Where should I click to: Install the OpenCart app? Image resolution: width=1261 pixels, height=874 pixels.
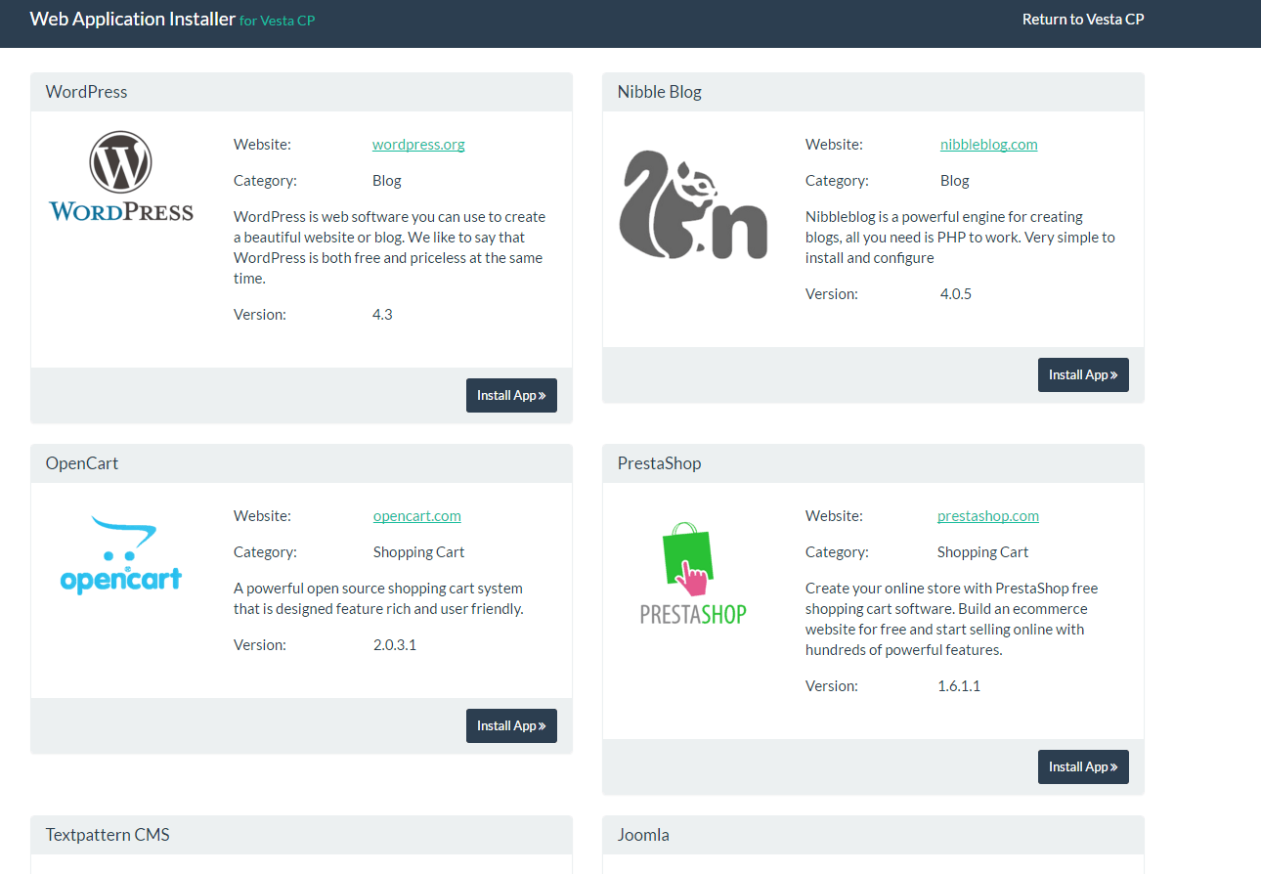511,725
